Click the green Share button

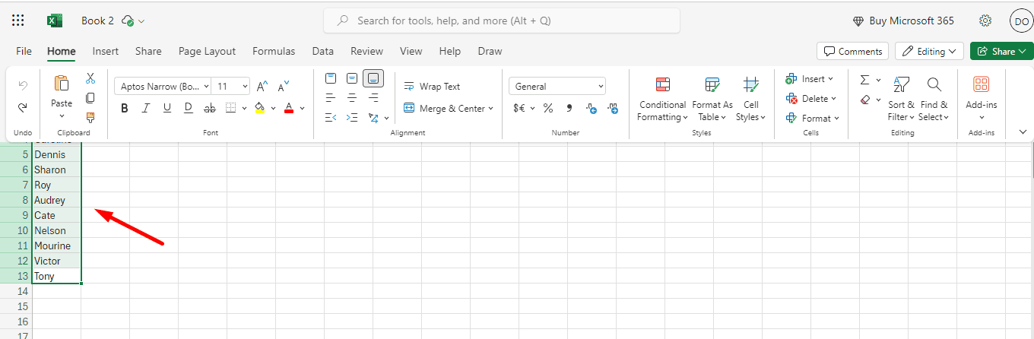[x=1001, y=52]
